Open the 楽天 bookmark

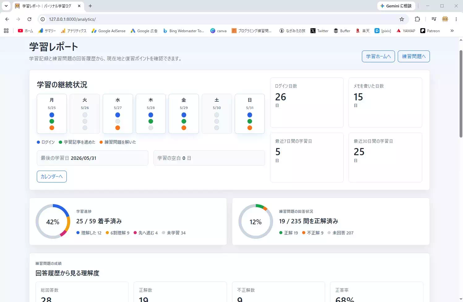(x=363, y=31)
